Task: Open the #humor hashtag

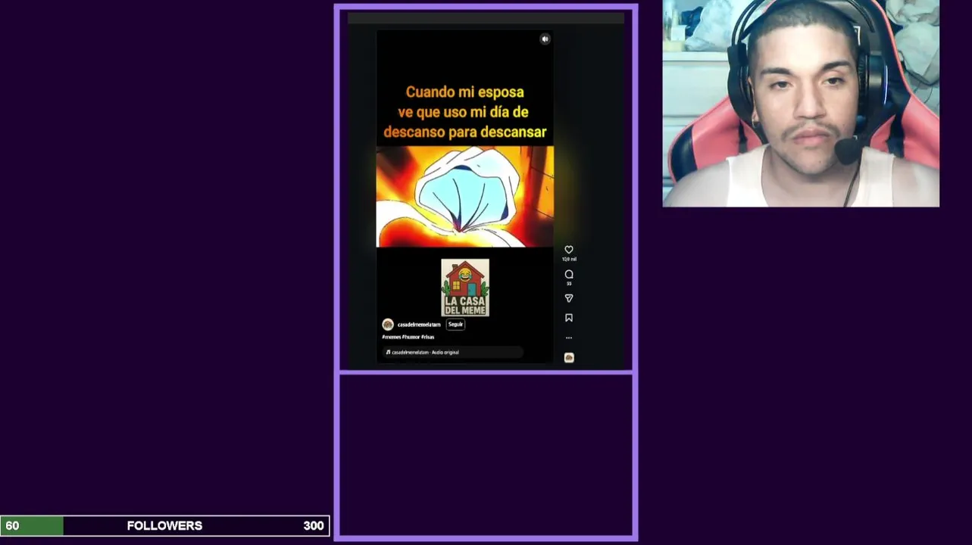Action: [411, 337]
